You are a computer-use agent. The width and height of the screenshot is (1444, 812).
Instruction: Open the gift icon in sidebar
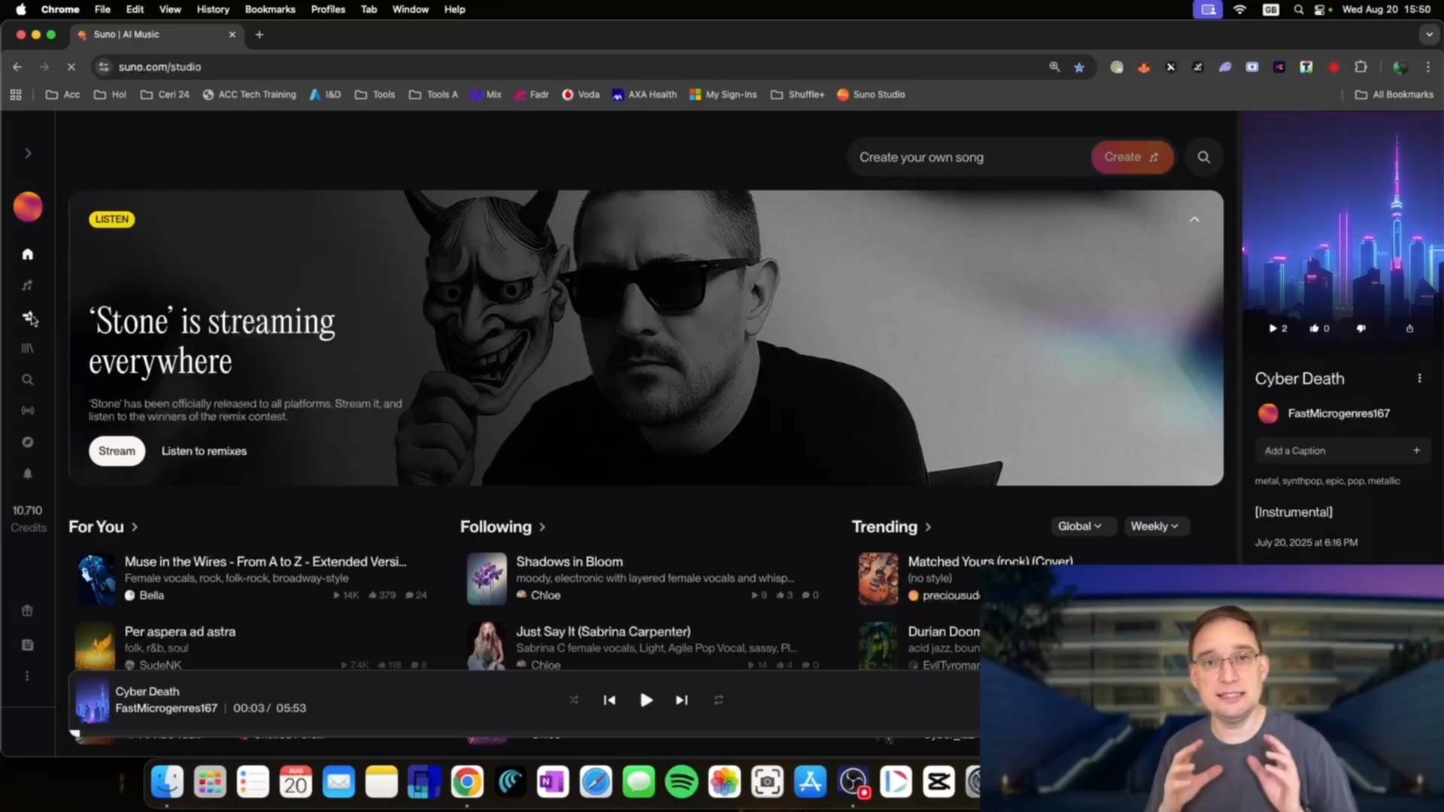[x=28, y=611]
